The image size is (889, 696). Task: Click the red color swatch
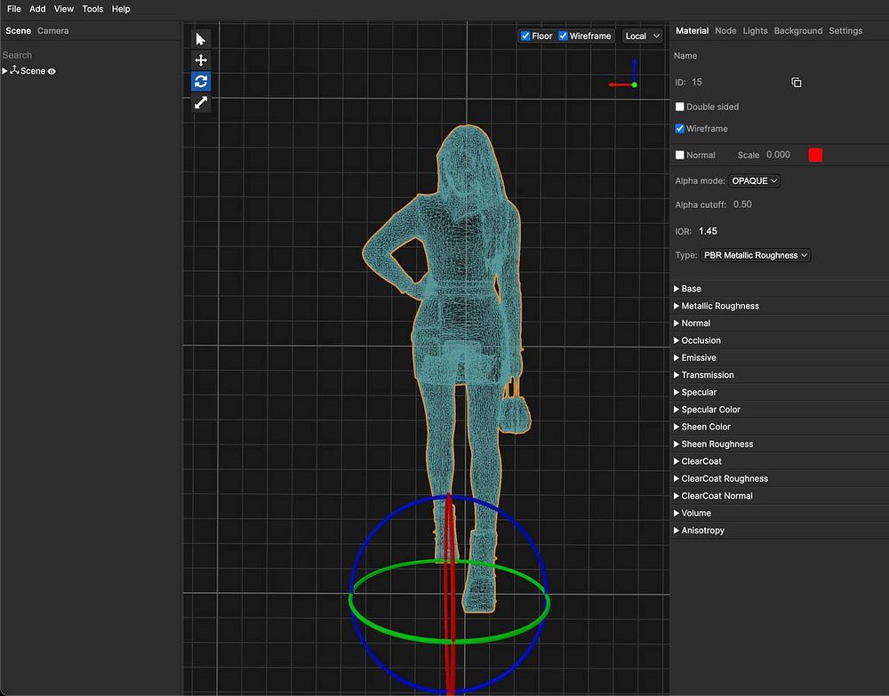(815, 155)
